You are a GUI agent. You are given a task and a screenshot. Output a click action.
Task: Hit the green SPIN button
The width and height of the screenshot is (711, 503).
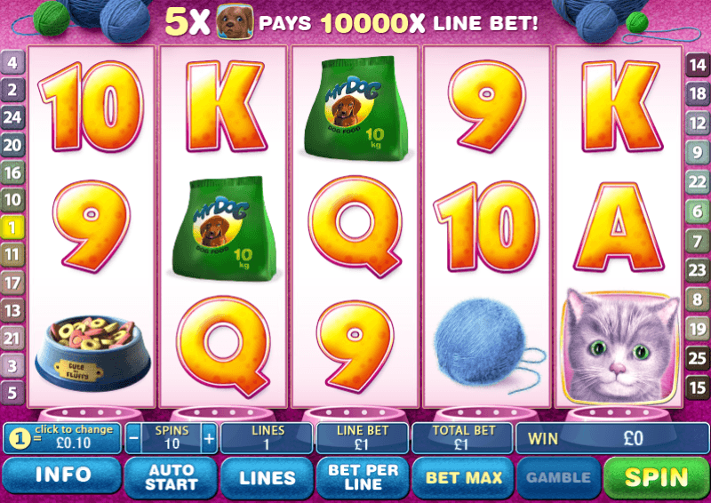[x=657, y=477]
